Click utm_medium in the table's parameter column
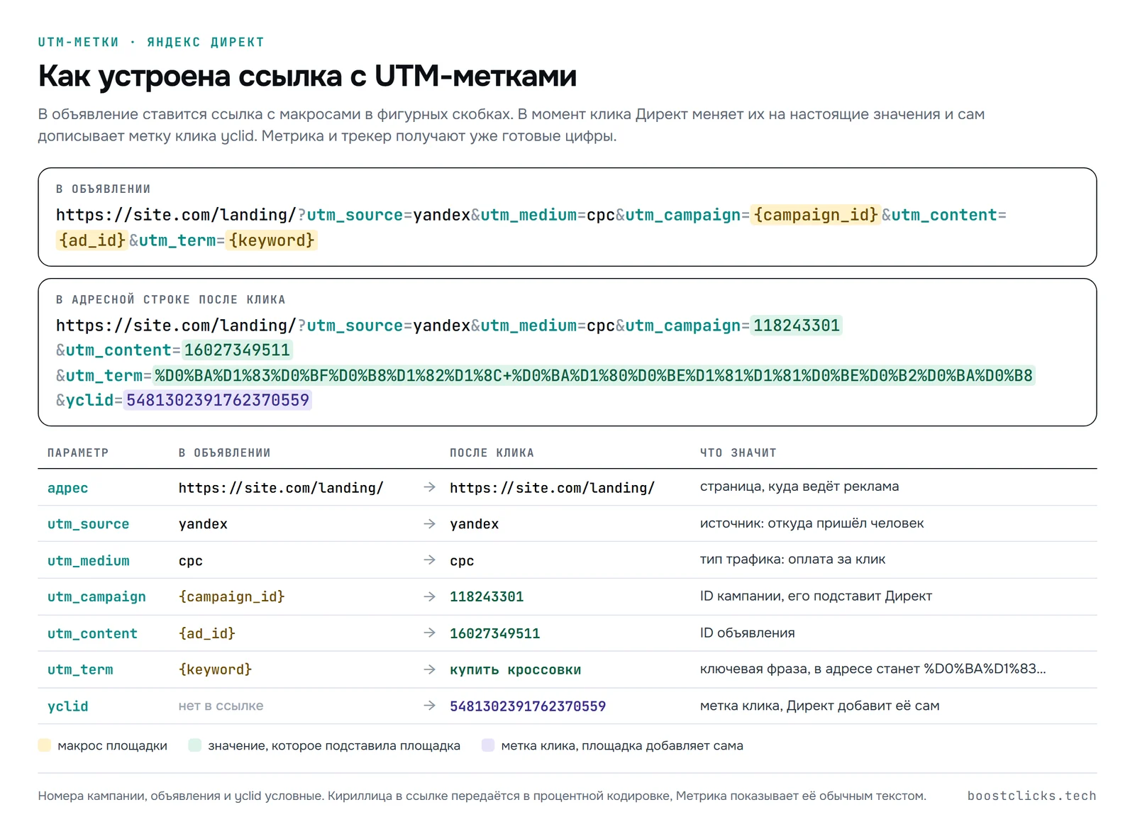Image resolution: width=1135 pixels, height=834 pixels. [x=89, y=561]
